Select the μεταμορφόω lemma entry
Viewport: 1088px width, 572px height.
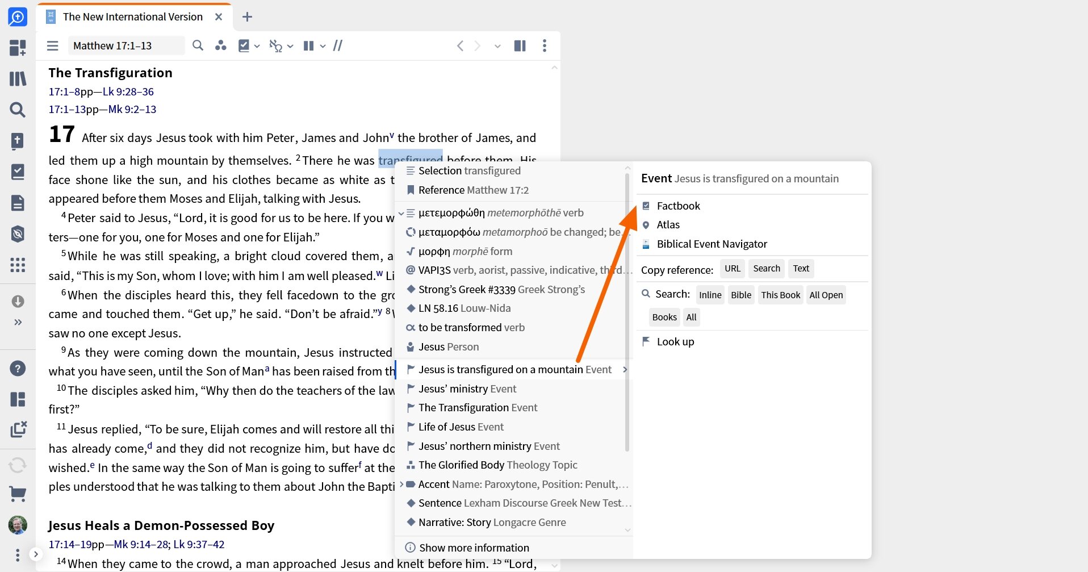(x=513, y=232)
